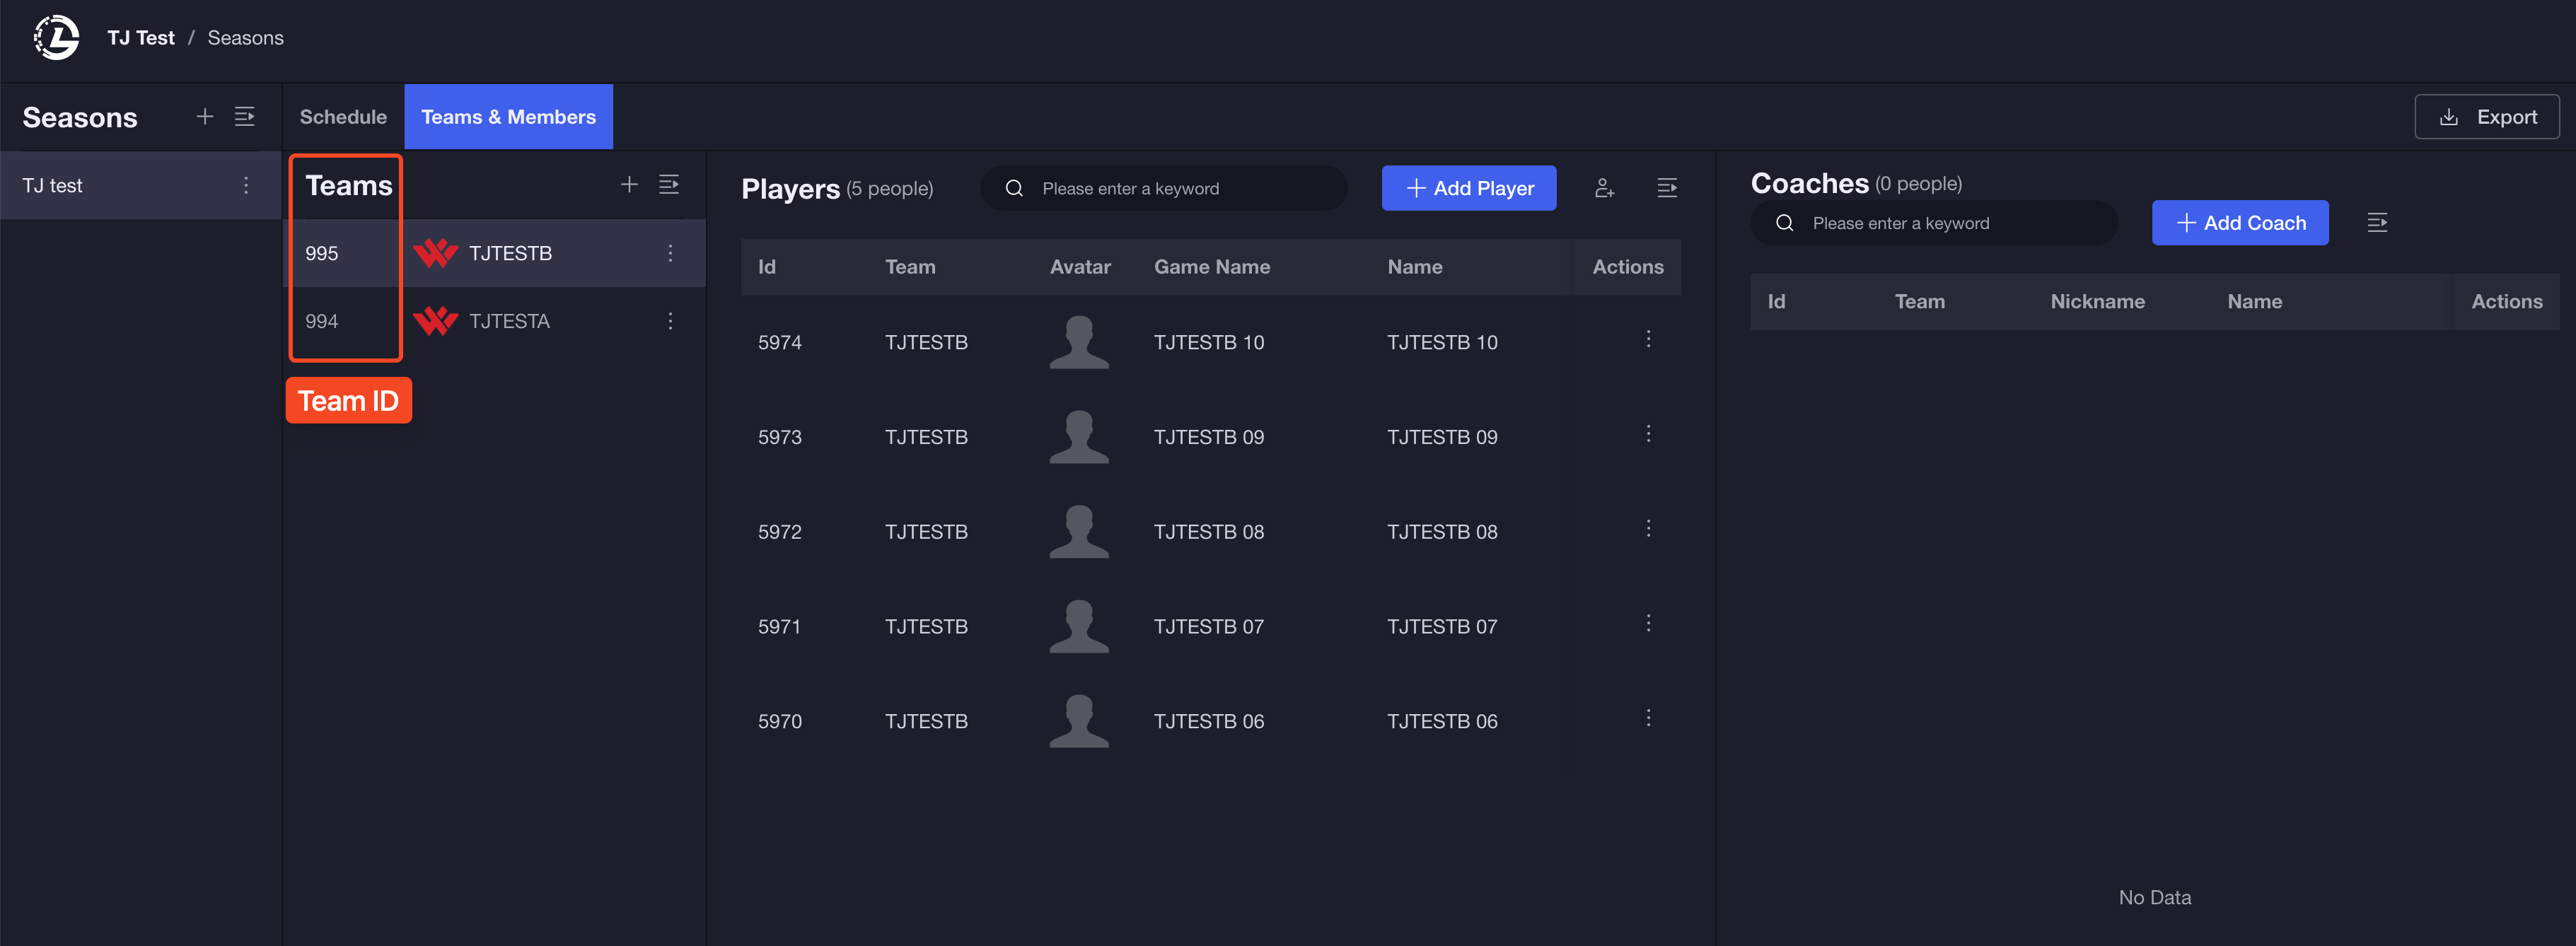Image resolution: width=2576 pixels, height=946 pixels.
Task: Collapse the Coaches panel list icon
Action: (2377, 223)
